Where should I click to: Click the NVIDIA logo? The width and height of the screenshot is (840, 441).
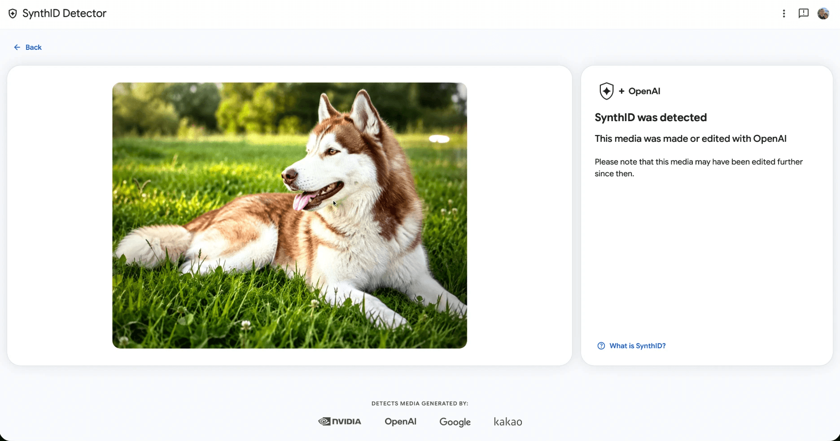pos(340,421)
